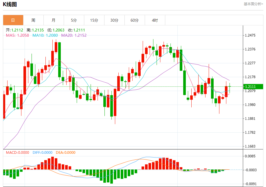
Task: Open the 30分 interval tab
Action: pyautogui.click(x=115, y=20)
